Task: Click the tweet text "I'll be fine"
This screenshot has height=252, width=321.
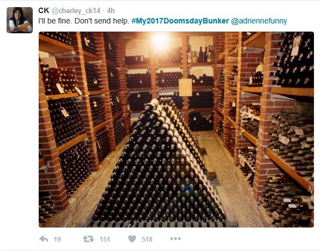Action: (53, 21)
